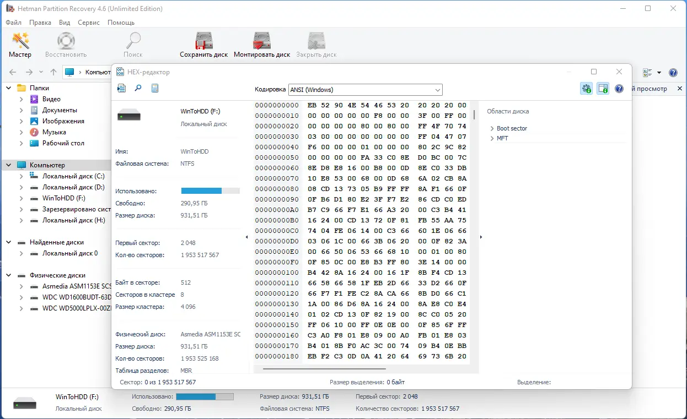Collapse the Найденные диски node
The height and width of the screenshot is (419, 687).
9,242
